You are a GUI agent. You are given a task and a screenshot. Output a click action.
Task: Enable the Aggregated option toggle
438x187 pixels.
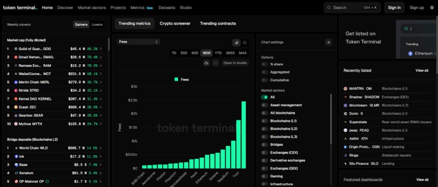[x=264, y=72]
